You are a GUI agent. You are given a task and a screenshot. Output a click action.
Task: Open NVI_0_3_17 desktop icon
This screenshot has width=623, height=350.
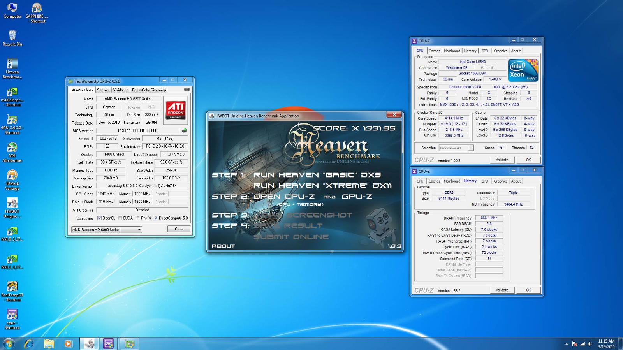coord(12,234)
